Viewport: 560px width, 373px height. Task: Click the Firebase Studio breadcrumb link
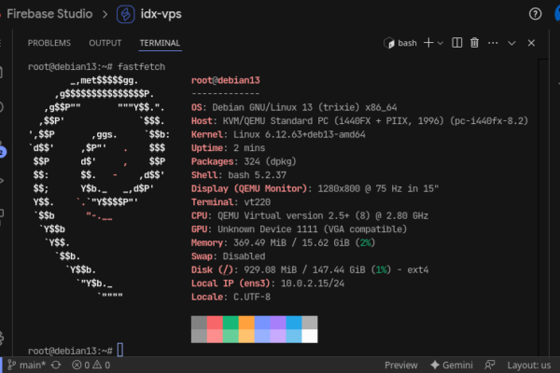coord(49,14)
